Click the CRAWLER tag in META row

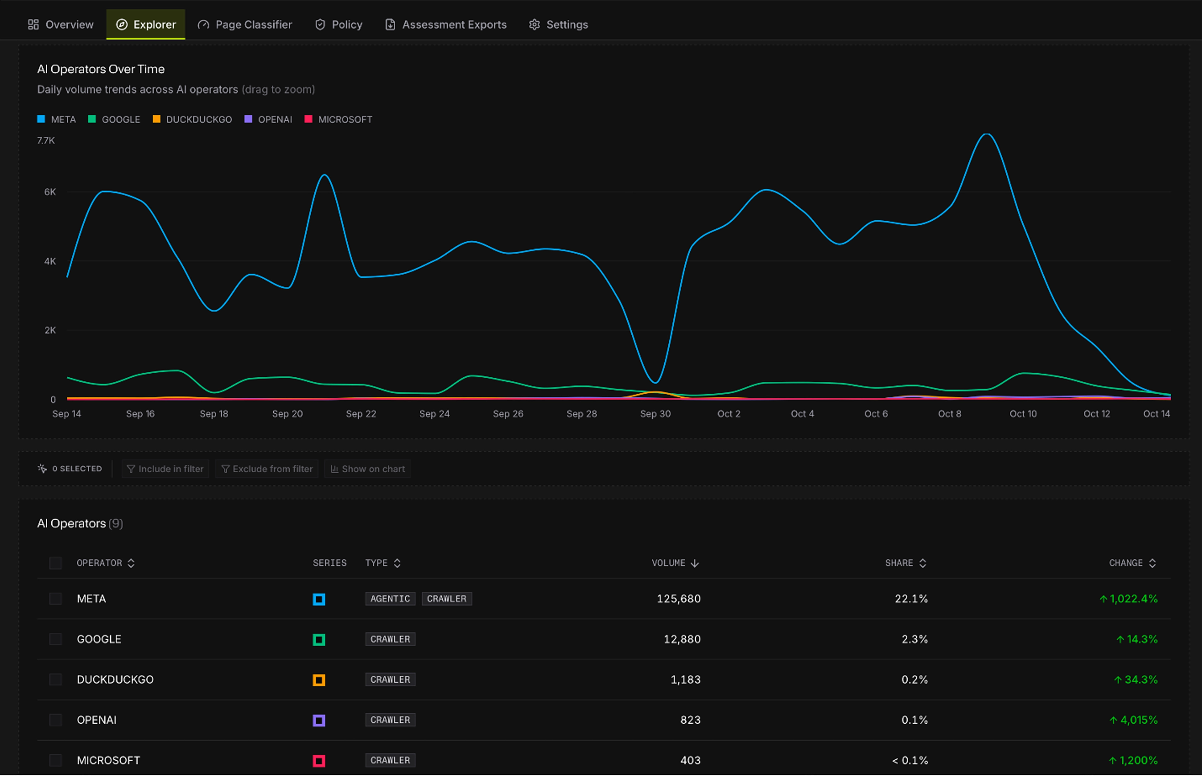pyautogui.click(x=447, y=599)
